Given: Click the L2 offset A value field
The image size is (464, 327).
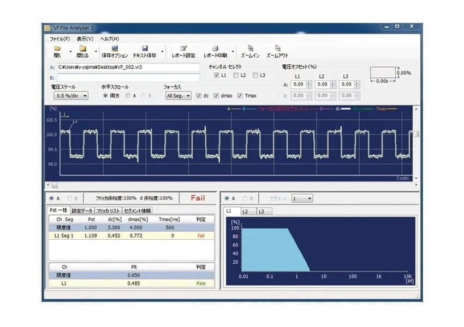Looking at the screenshot, I should click(x=322, y=84).
